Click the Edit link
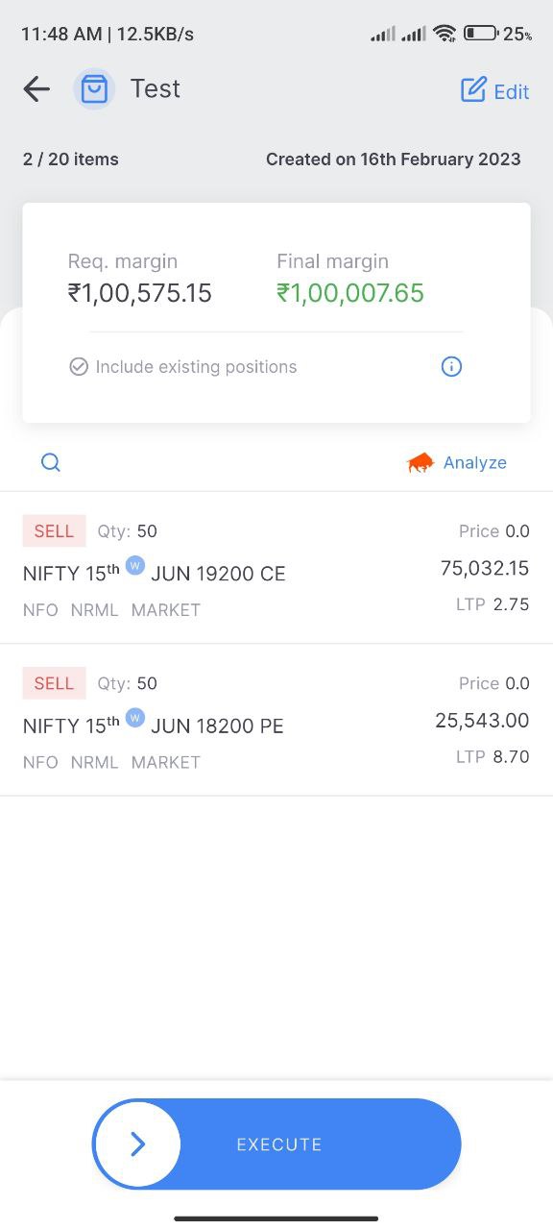Screen dimensions: 553x1230 click(511, 92)
